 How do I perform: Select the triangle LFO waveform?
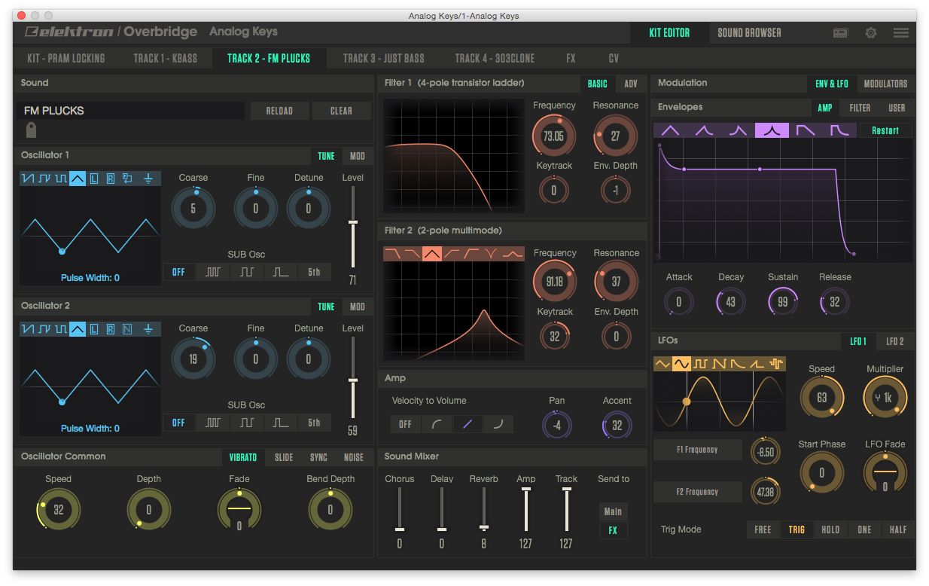pyautogui.click(x=662, y=364)
